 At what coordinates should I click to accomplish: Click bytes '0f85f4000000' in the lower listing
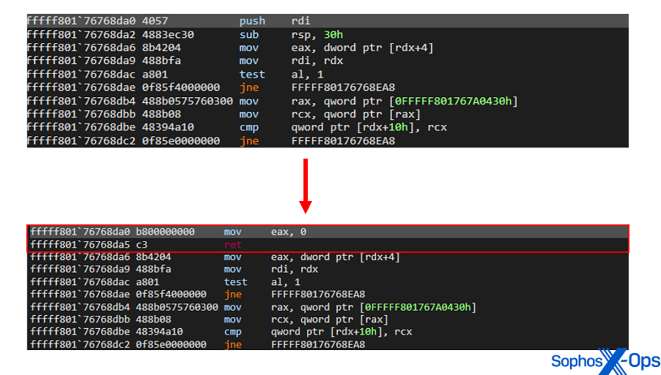pyautogui.click(x=171, y=295)
